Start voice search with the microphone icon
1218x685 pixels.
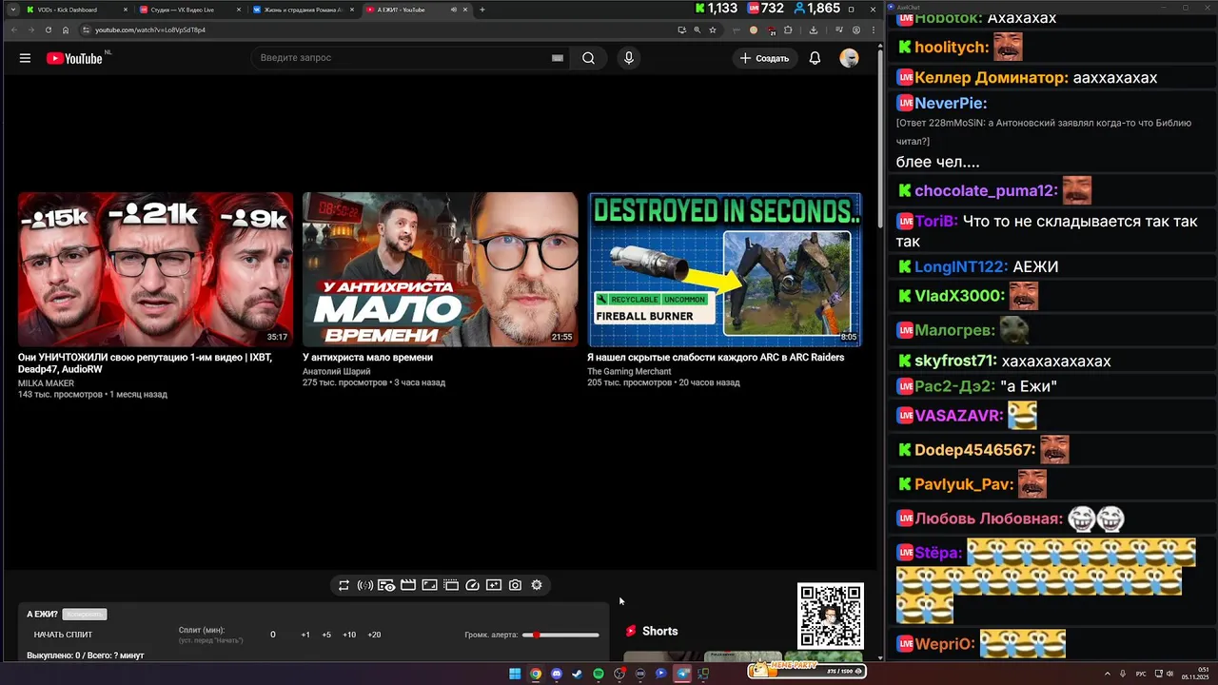coord(628,58)
